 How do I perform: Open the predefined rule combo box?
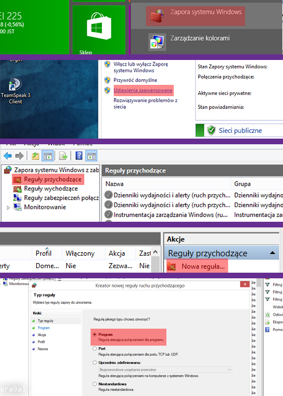(165, 369)
